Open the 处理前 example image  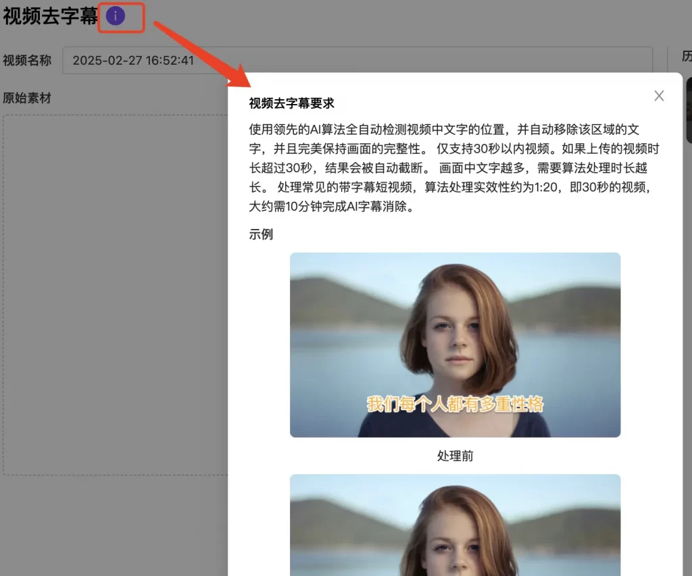coord(455,345)
